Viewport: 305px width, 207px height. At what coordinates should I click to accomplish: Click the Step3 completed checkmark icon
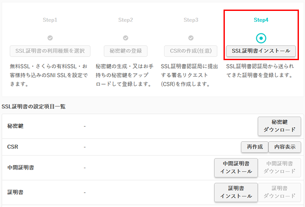(191, 38)
